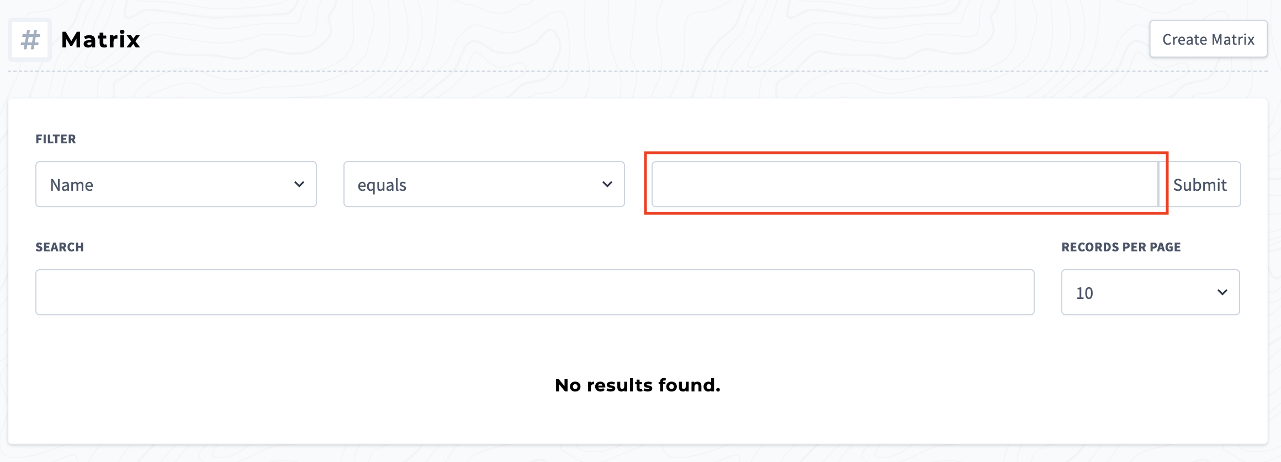Click the SEARCH section label
This screenshot has height=462, width=1281.
coord(60,247)
